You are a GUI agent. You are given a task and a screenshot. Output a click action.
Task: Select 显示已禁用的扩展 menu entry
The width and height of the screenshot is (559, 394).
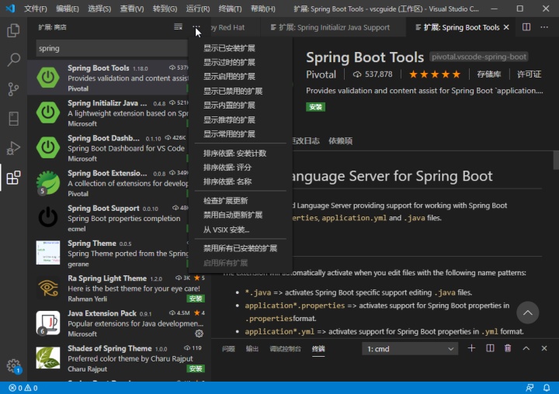pyautogui.click(x=232, y=92)
